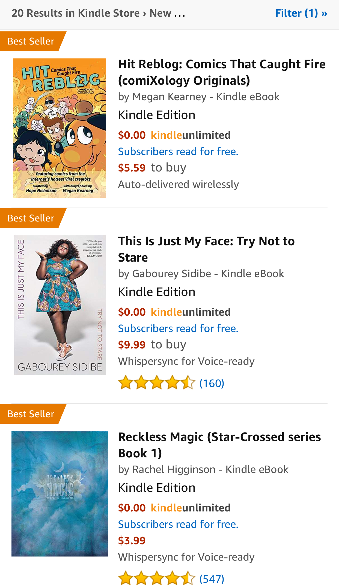Tap the $5.59 to buy price

point(132,168)
